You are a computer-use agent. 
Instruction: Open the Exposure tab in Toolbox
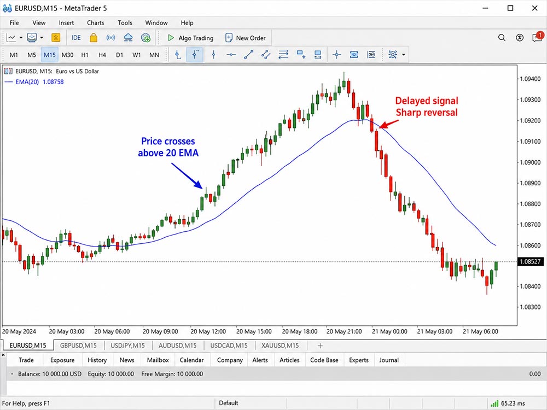pos(62,360)
